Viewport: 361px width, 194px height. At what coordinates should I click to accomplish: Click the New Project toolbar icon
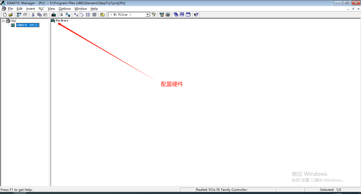tap(5, 15)
